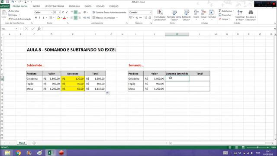Click the Excel icon in taskbar
This screenshot has width=277, height=156.
pos(51,153)
